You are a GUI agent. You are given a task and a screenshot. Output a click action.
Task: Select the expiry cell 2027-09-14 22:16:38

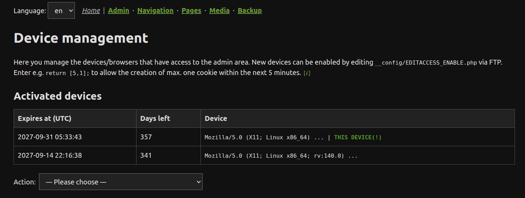click(75, 155)
